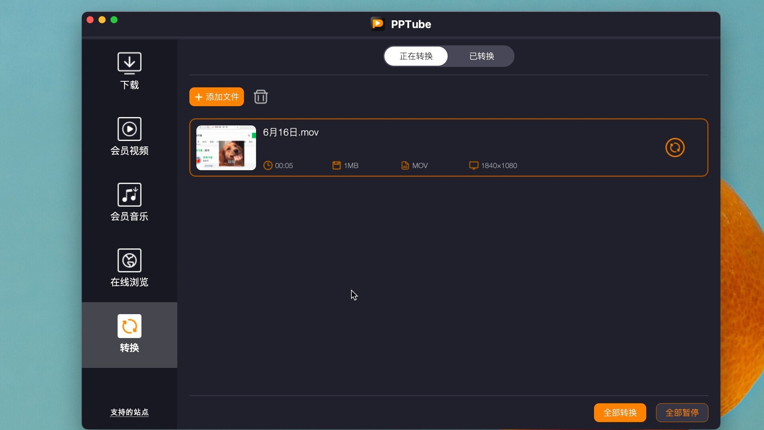764x430 pixels.
Task: Open the 支持的站点 link
Action: tap(129, 412)
